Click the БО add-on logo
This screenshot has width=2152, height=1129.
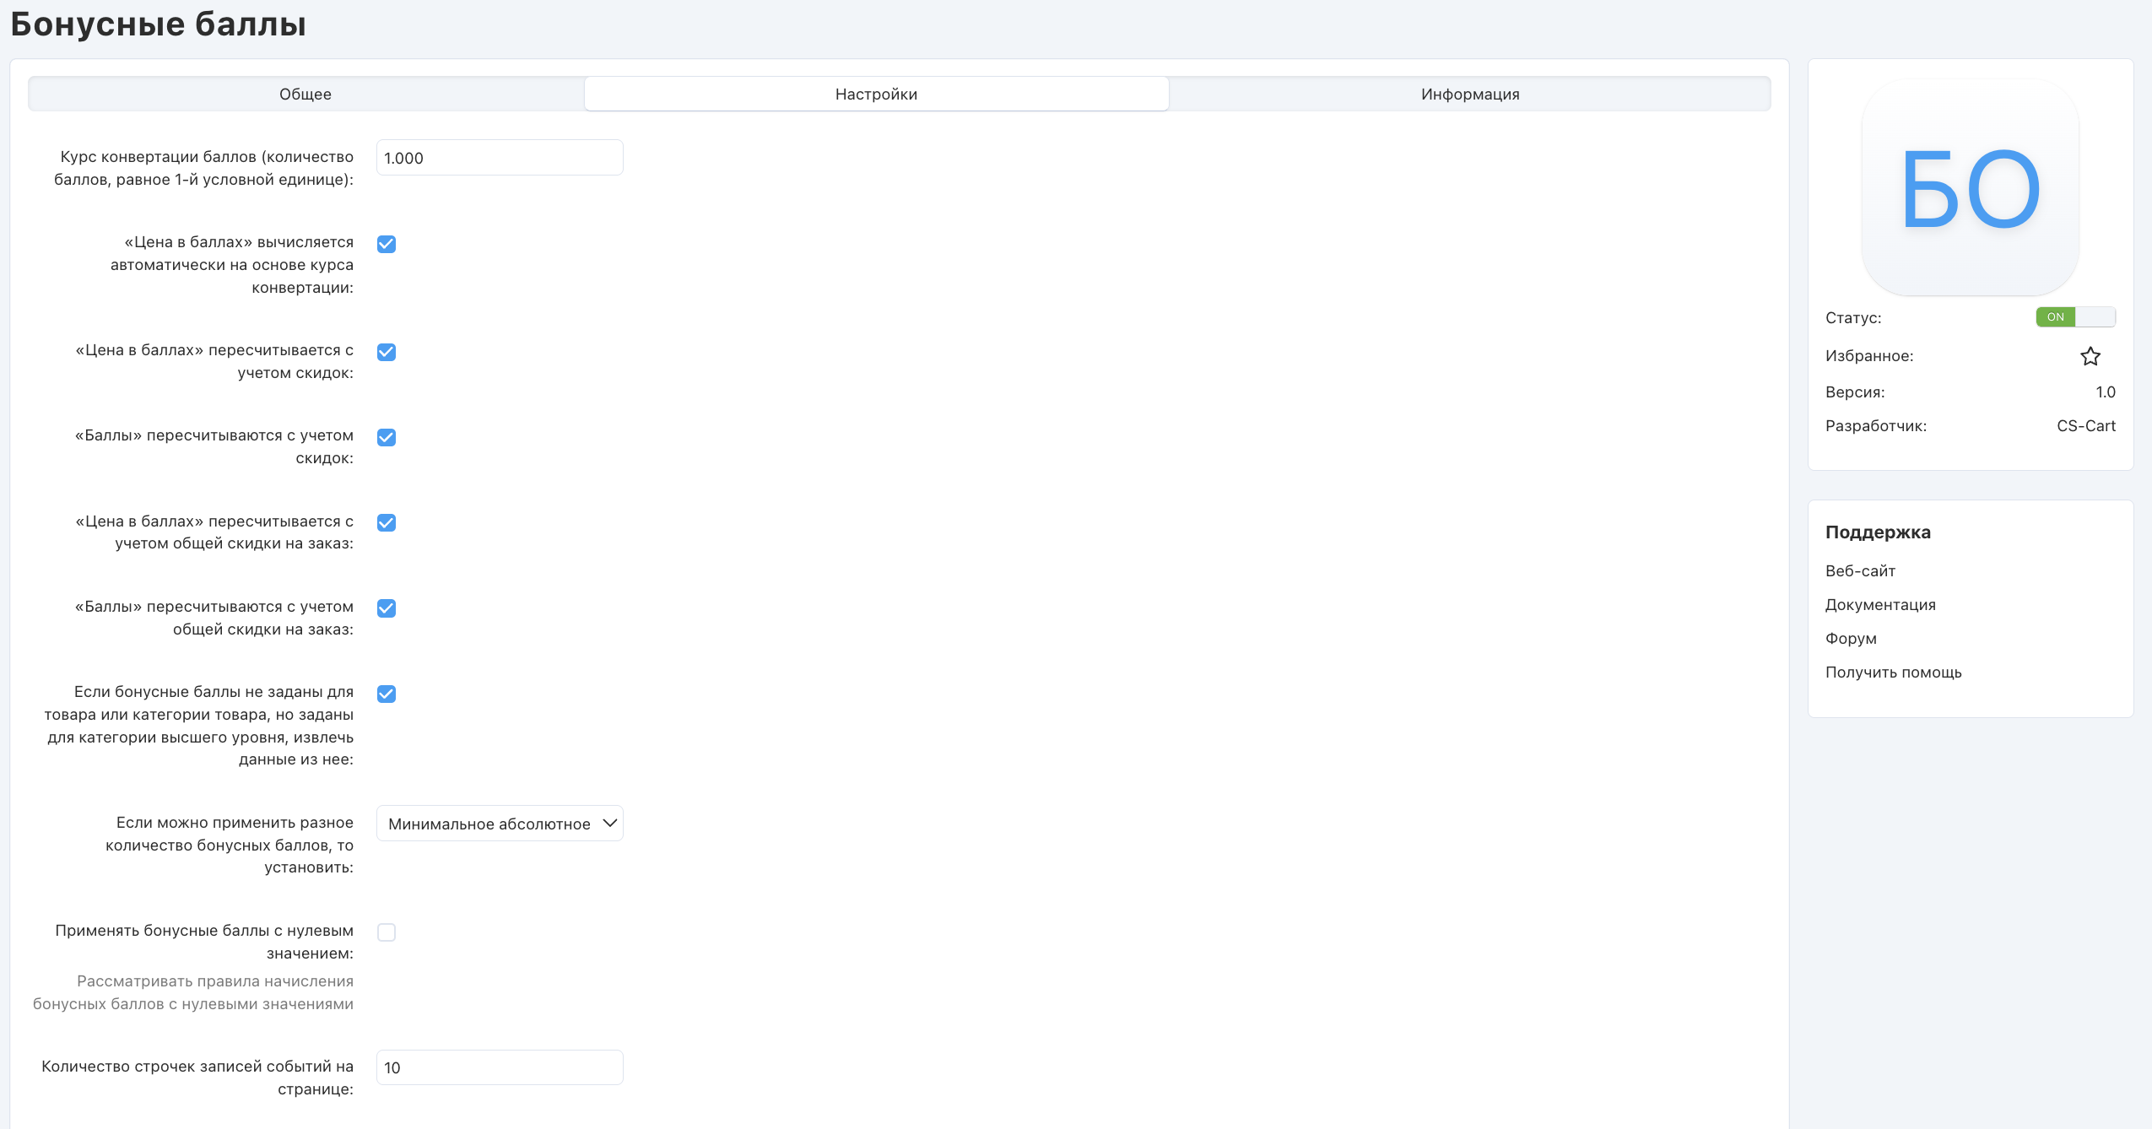pyautogui.click(x=1970, y=187)
